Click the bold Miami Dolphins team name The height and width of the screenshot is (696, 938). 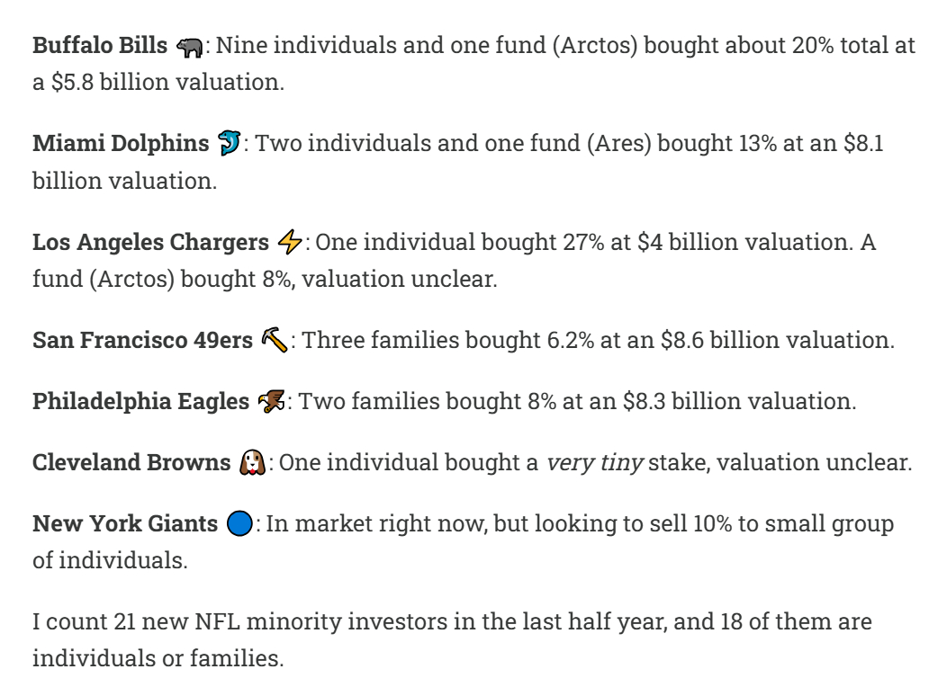121,143
